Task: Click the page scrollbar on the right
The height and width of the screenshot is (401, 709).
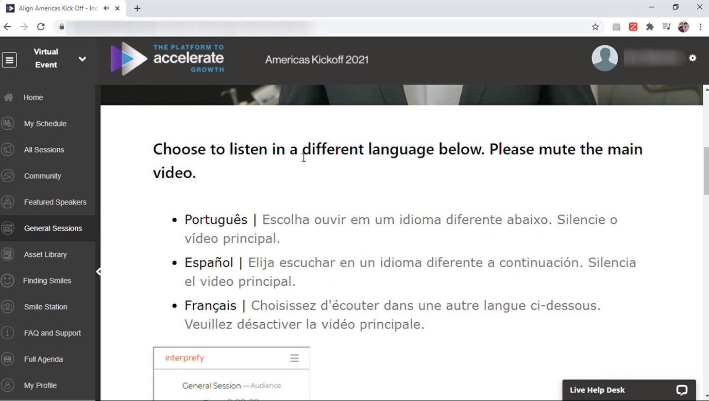Action: tap(704, 170)
